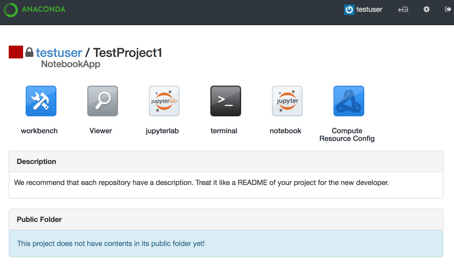Click the workbench label
The width and height of the screenshot is (454, 267).
pyautogui.click(x=39, y=131)
